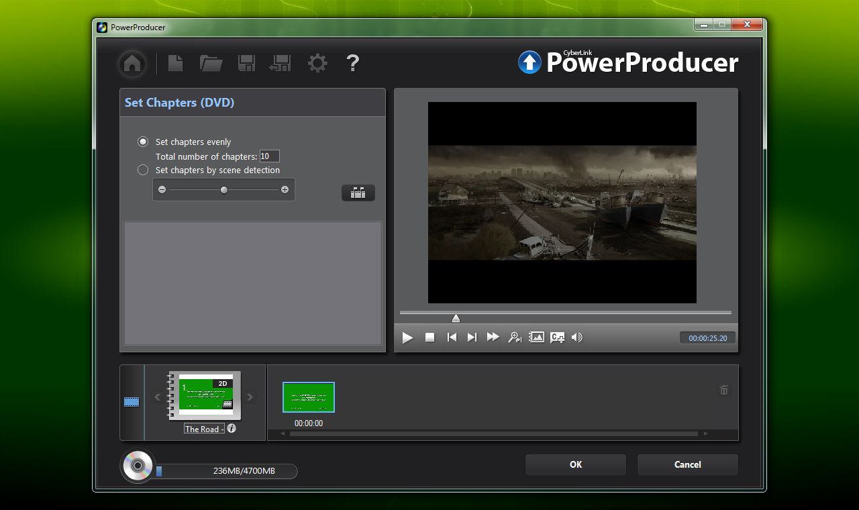Open Help question mark icon

[353, 63]
